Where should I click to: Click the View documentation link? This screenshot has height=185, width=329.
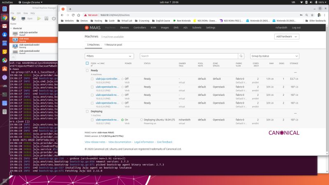coord(120,142)
